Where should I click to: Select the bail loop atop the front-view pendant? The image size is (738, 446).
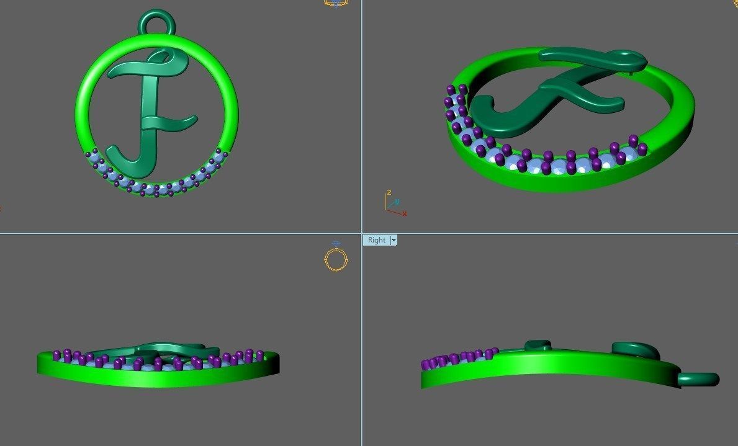coord(157,22)
